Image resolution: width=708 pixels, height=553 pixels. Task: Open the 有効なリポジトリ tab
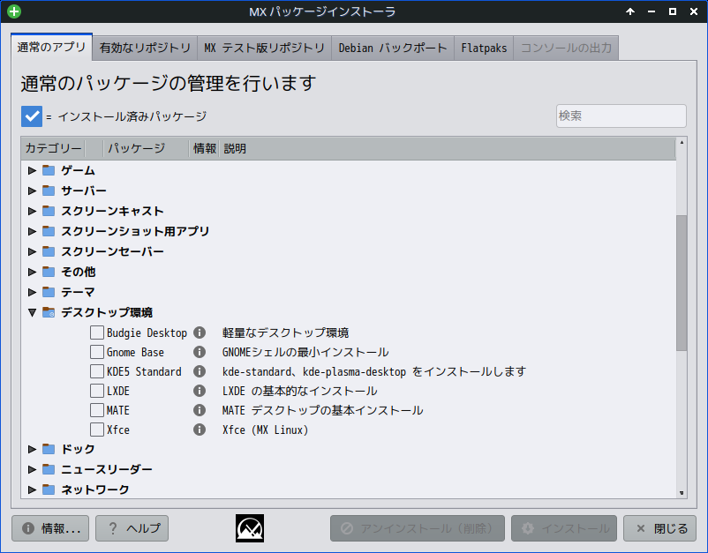pos(145,48)
